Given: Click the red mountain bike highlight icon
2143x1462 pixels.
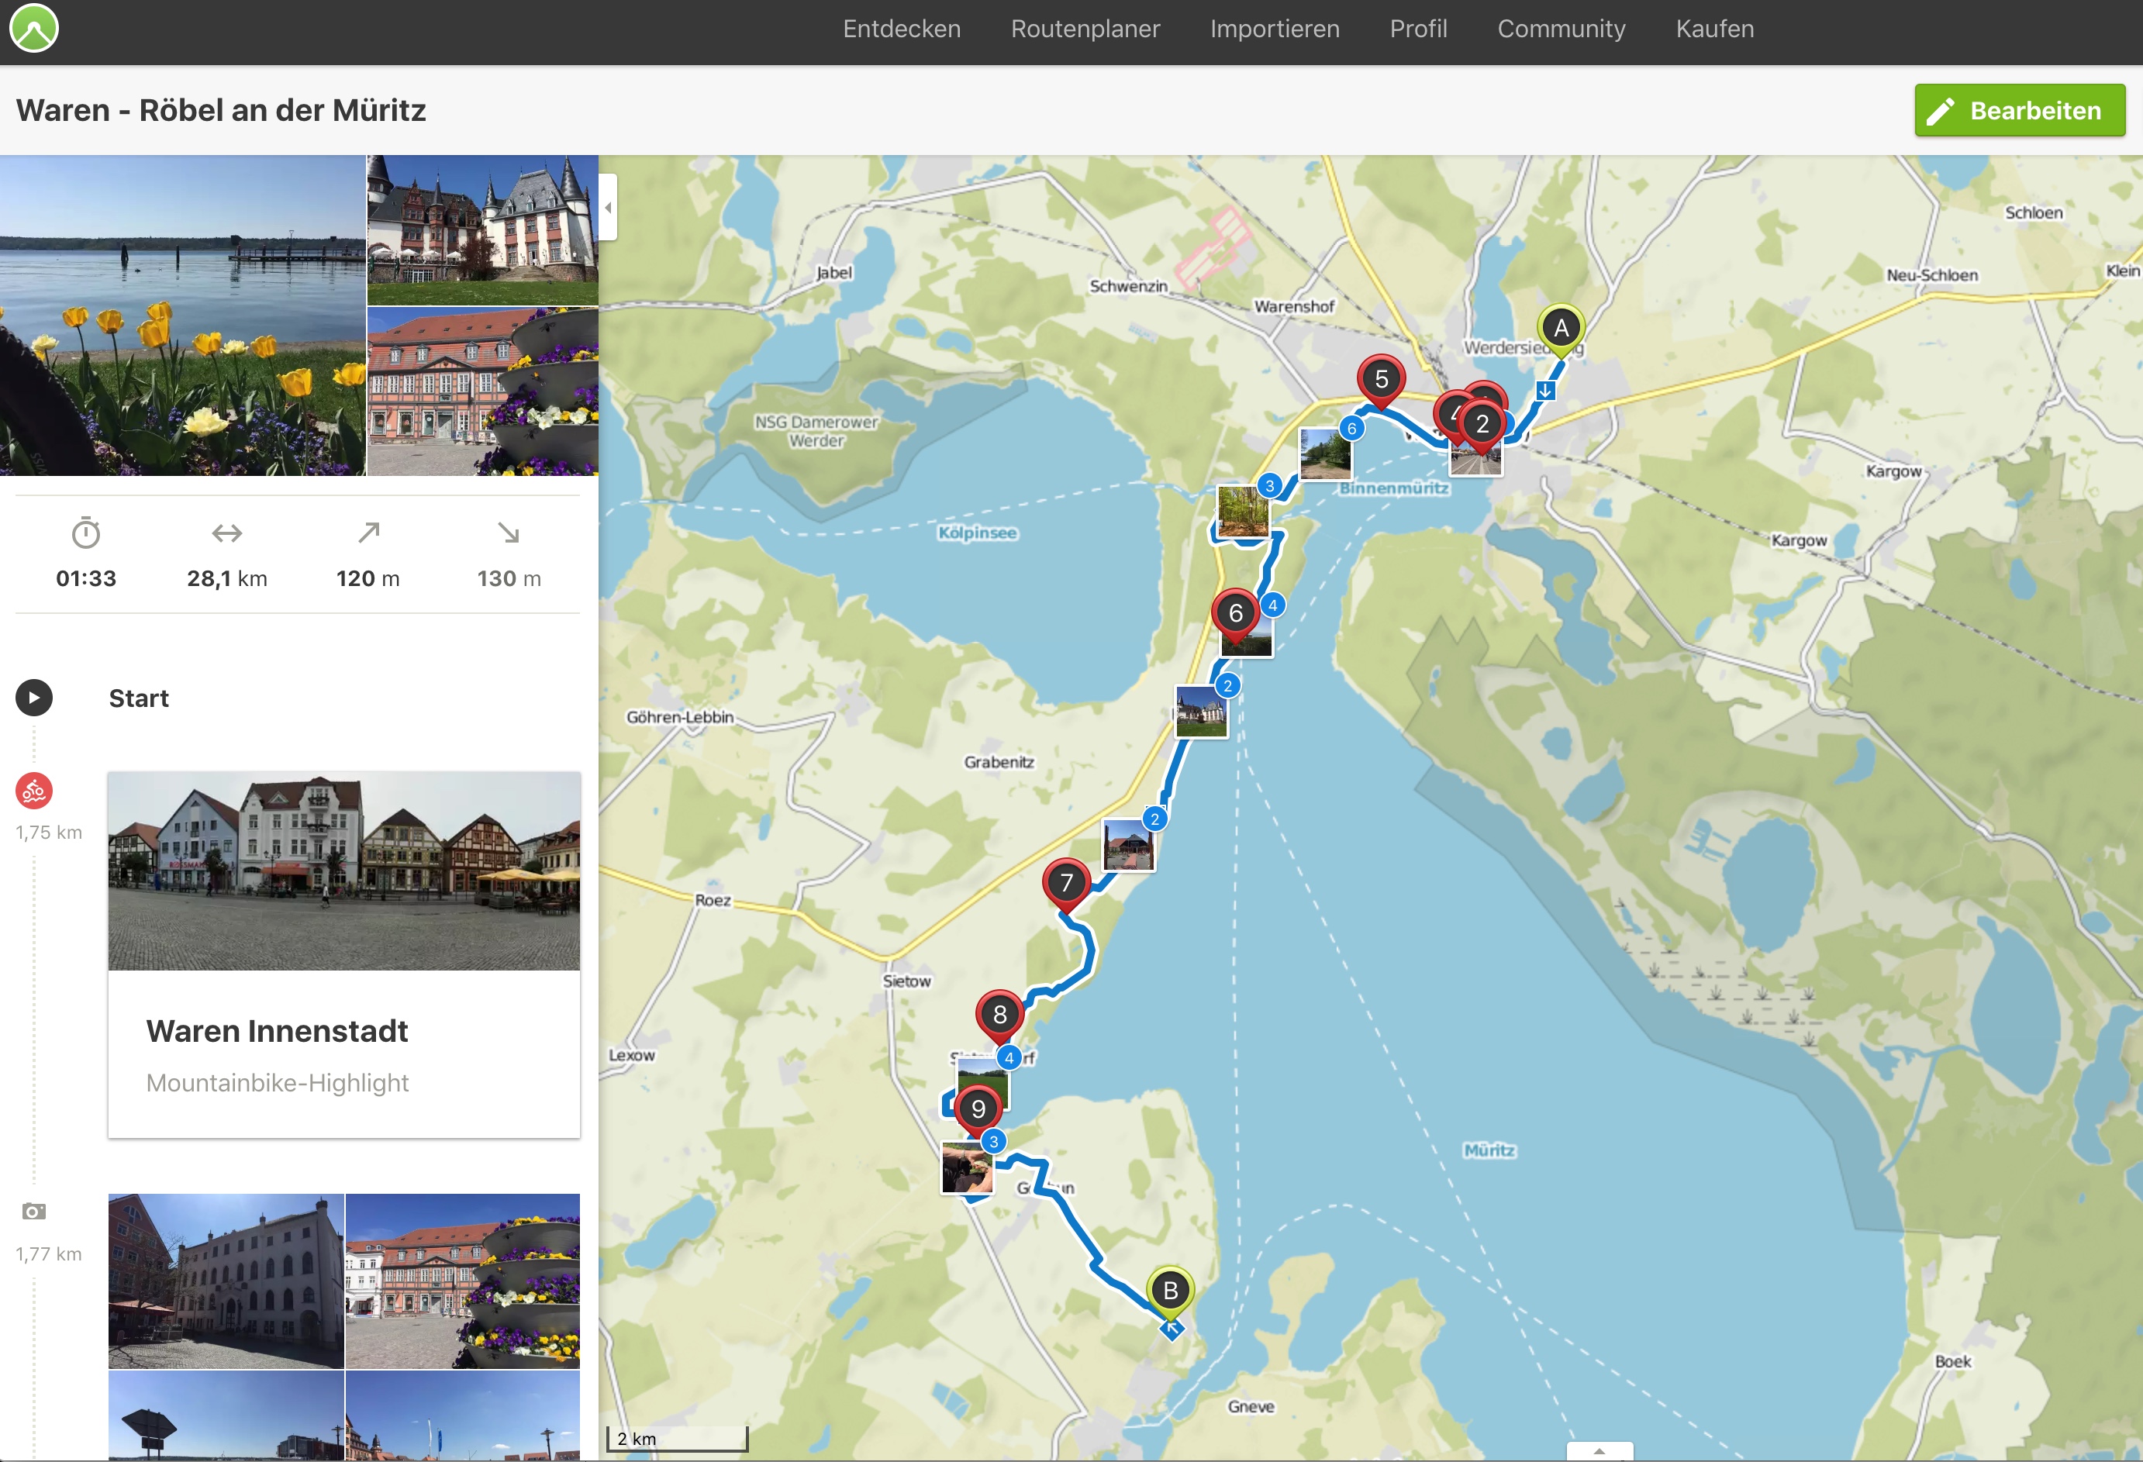Looking at the screenshot, I should coord(34,791).
